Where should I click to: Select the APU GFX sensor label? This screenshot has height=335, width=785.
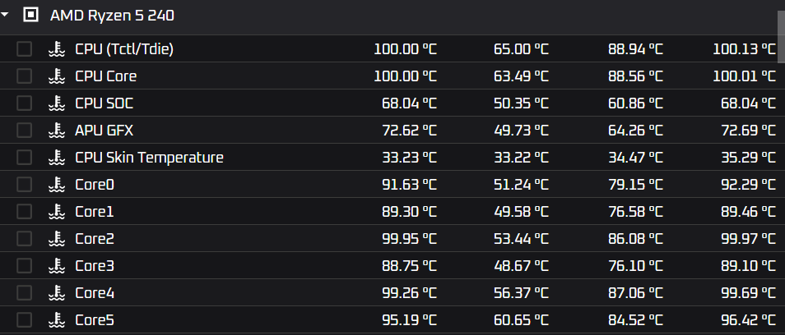click(105, 131)
